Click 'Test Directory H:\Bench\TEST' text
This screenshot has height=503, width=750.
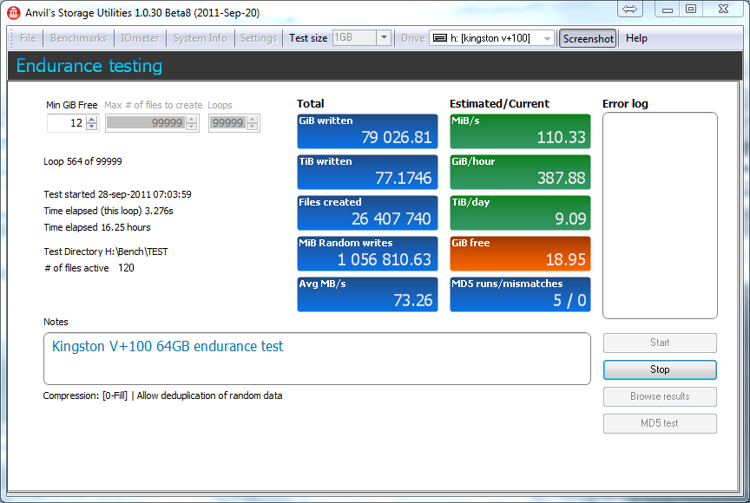(106, 251)
